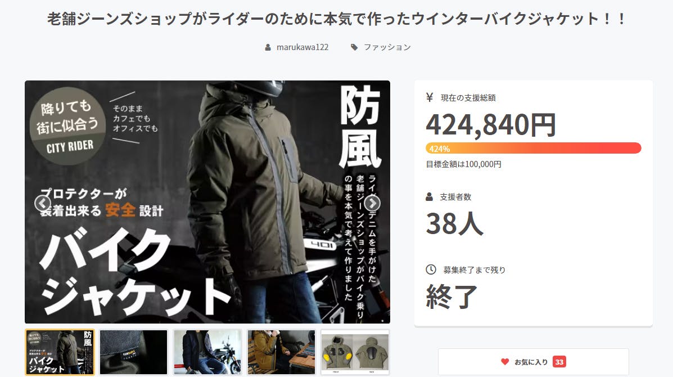Click the yen icon beside 現在の支援総額
Viewport: 673px width, 377px height.
pos(430,97)
